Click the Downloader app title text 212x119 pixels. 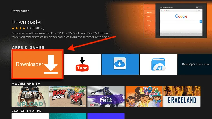[27, 22]
